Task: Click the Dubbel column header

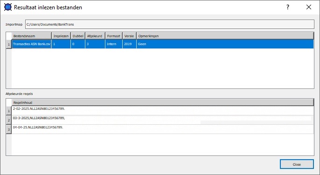Action: click(x=78, y=36)
